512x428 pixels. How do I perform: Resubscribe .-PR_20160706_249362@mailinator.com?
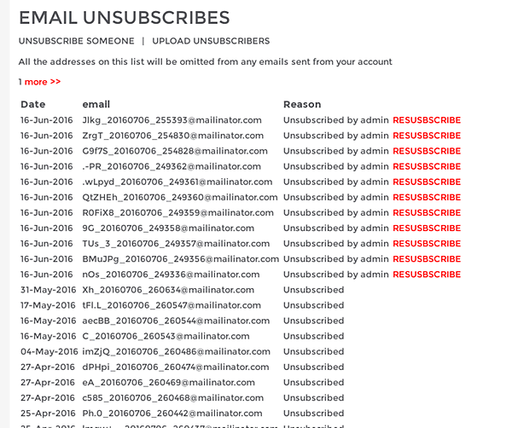click(x=427, y=166)
